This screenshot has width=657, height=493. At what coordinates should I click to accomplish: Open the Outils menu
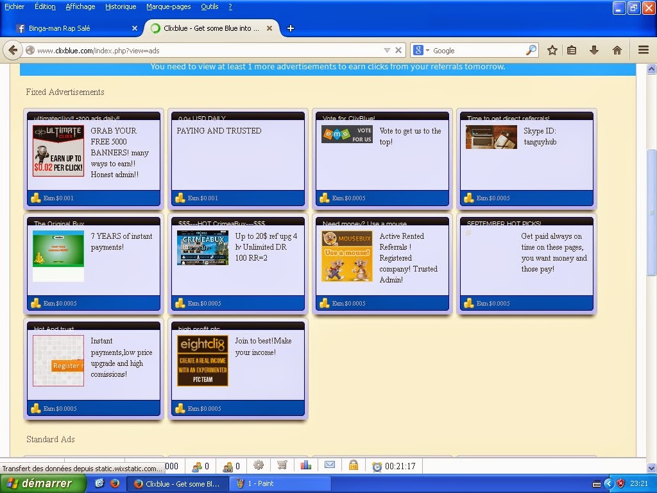click(210, 6)
